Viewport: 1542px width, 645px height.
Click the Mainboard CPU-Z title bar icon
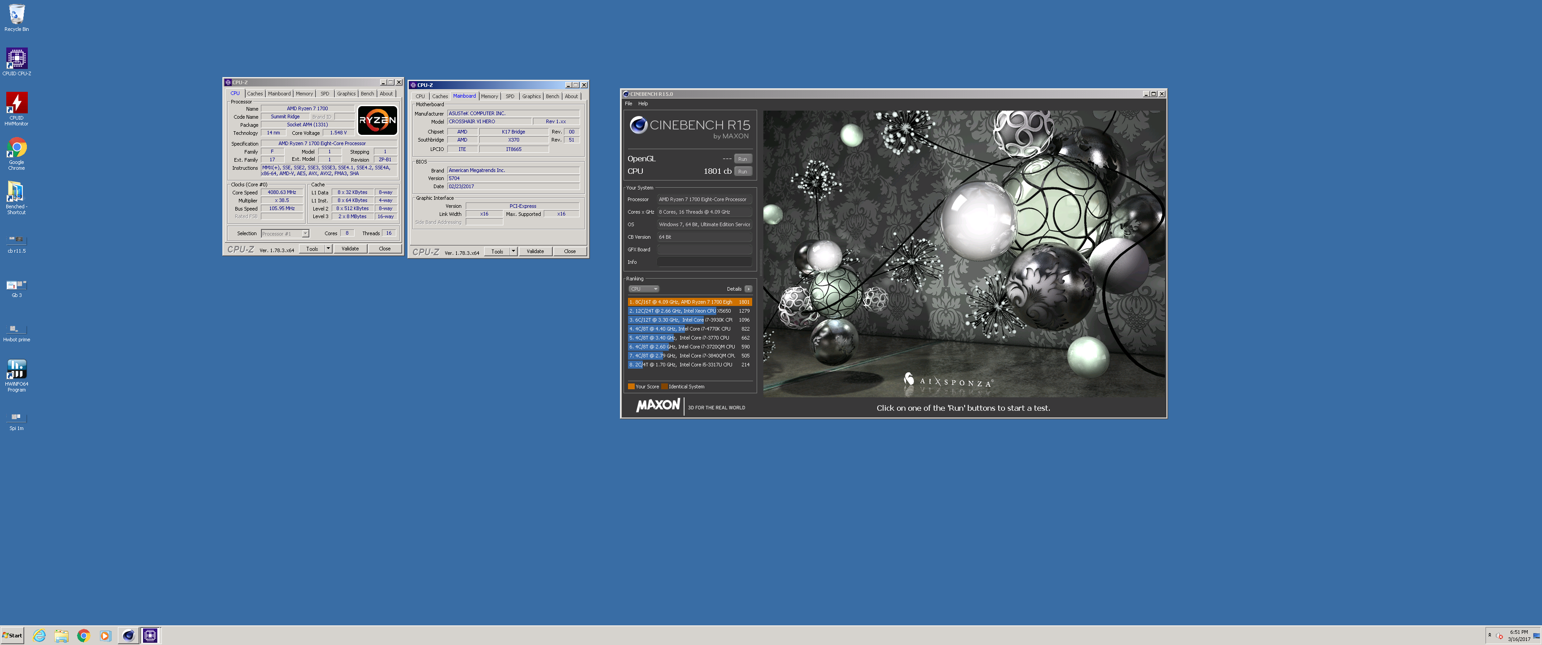point(413,85)
